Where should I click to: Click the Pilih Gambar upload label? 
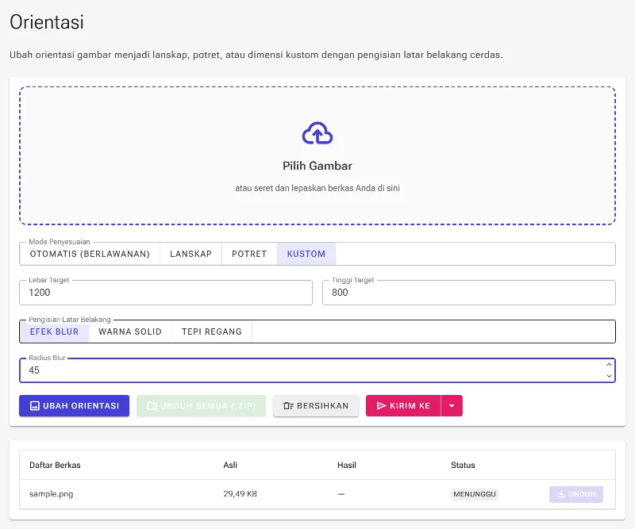(x=317, y=166)
